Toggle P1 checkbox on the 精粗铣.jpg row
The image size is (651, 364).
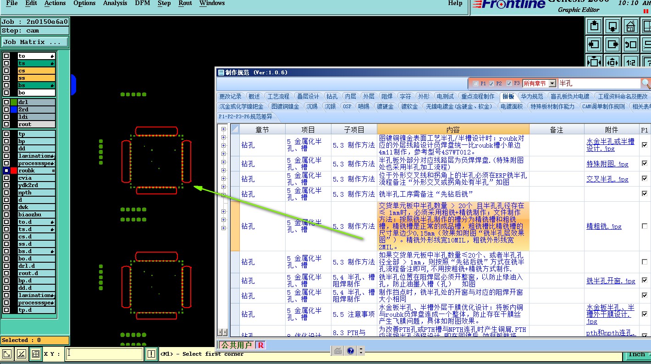645,226
